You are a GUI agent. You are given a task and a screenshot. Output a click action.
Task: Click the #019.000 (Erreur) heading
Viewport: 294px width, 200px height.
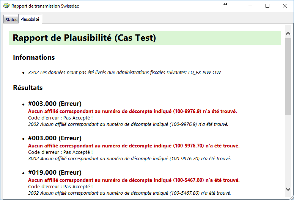pos(55,172)
